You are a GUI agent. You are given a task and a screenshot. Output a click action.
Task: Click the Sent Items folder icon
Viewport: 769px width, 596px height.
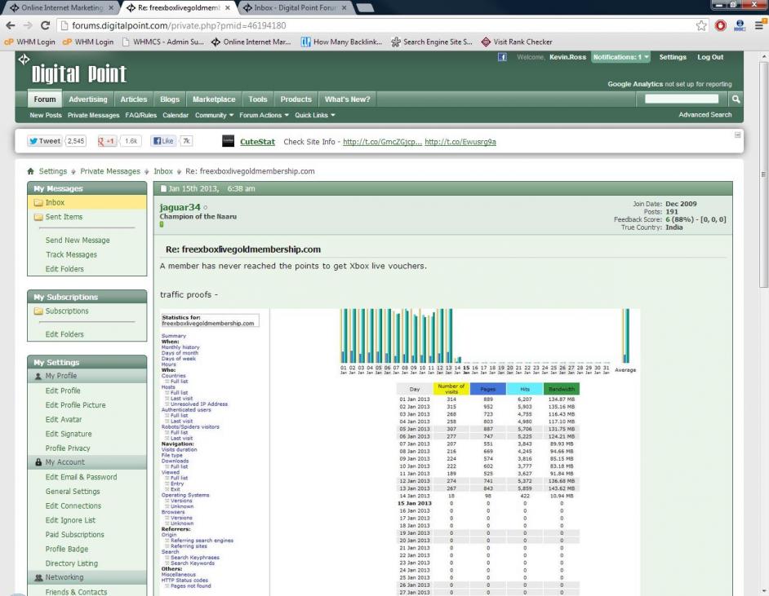click(x=38, y=217)
